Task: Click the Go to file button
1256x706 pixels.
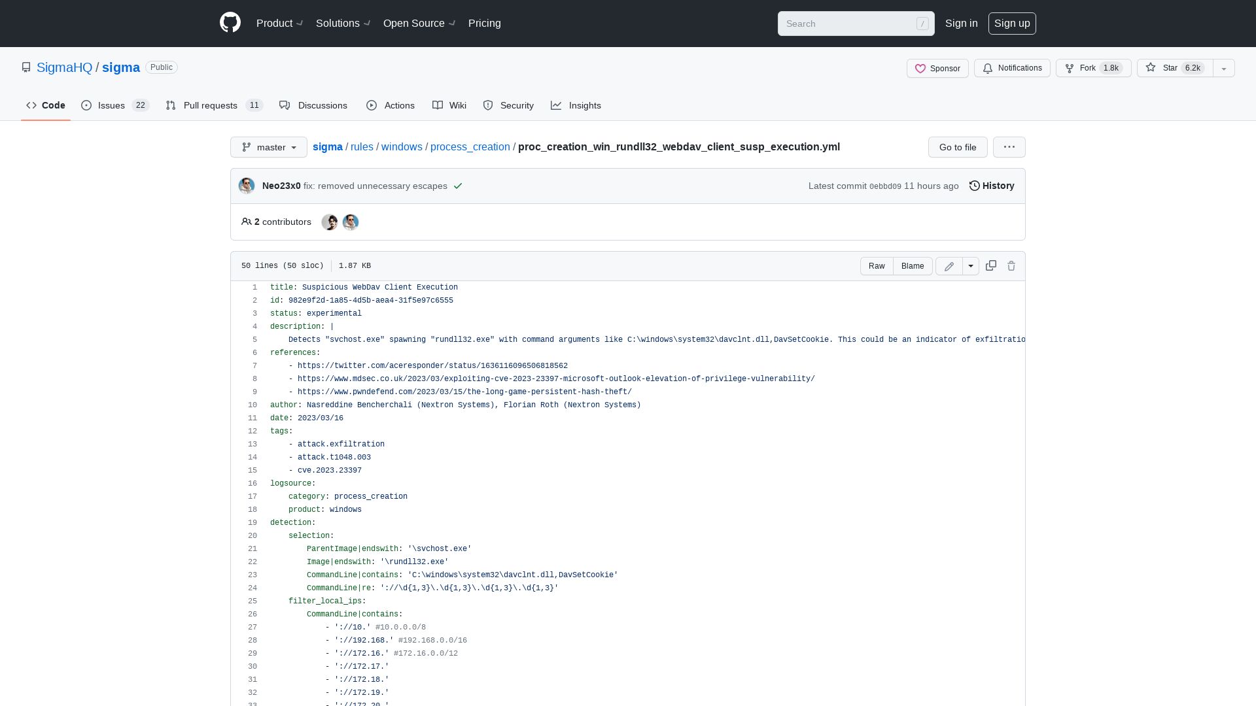Action: pyautogui.click(x=958, y=146)
